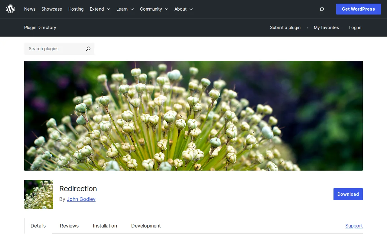Open John Godley's profile link
The image size is (387, 242).
81,199
